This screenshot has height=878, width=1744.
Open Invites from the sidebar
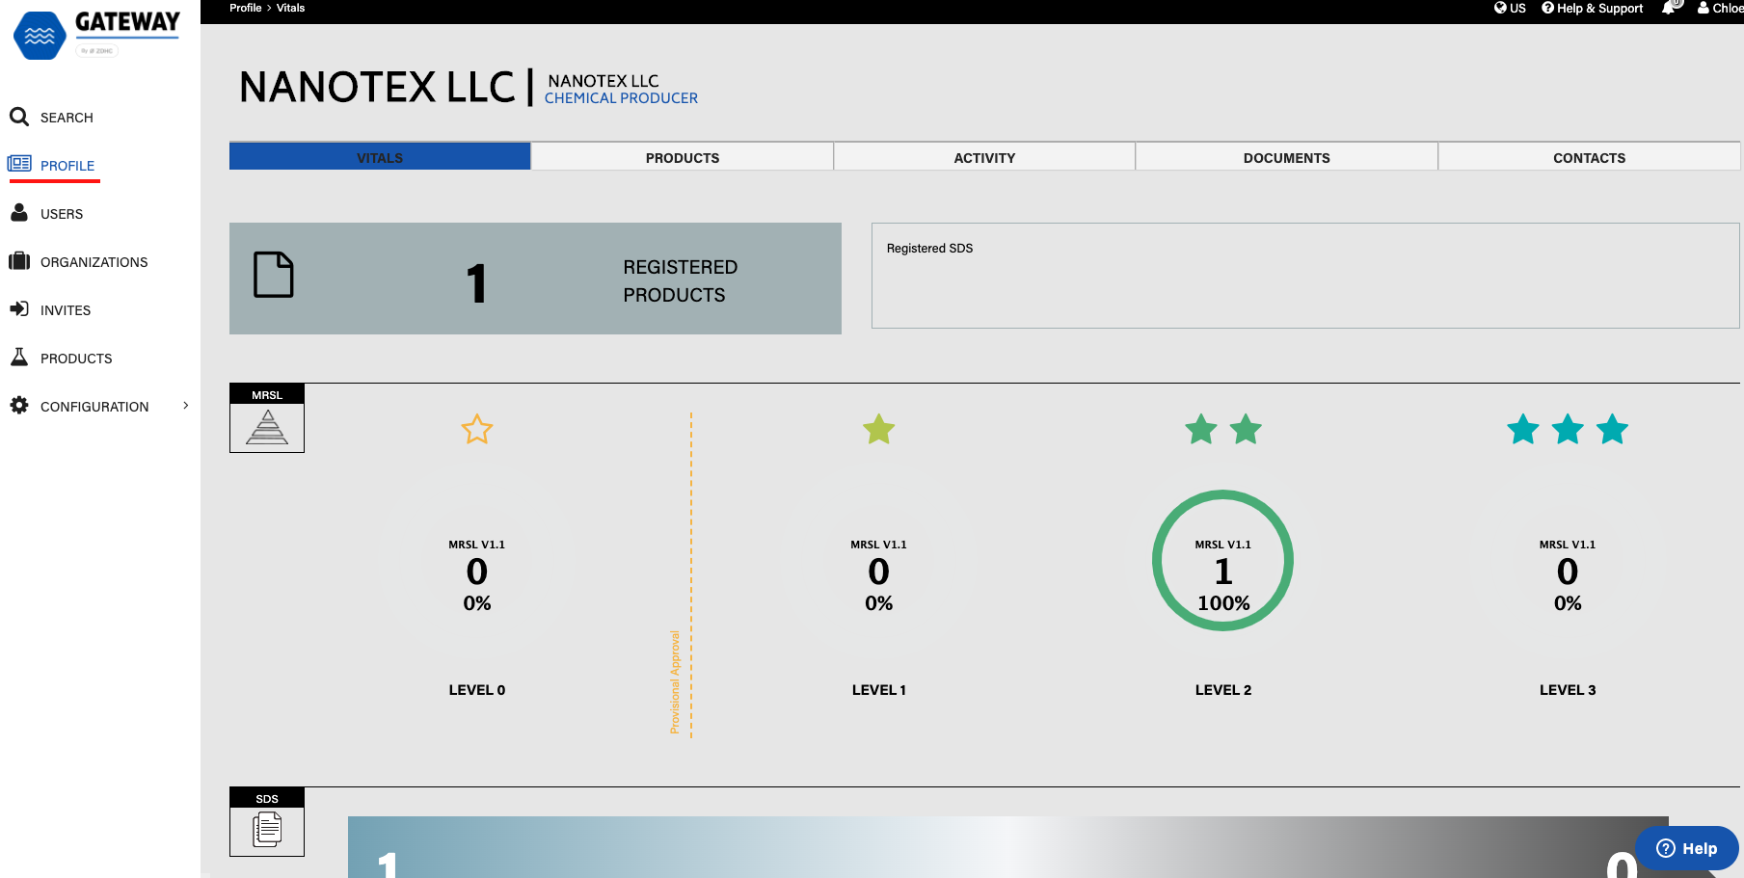pos(66,310)
